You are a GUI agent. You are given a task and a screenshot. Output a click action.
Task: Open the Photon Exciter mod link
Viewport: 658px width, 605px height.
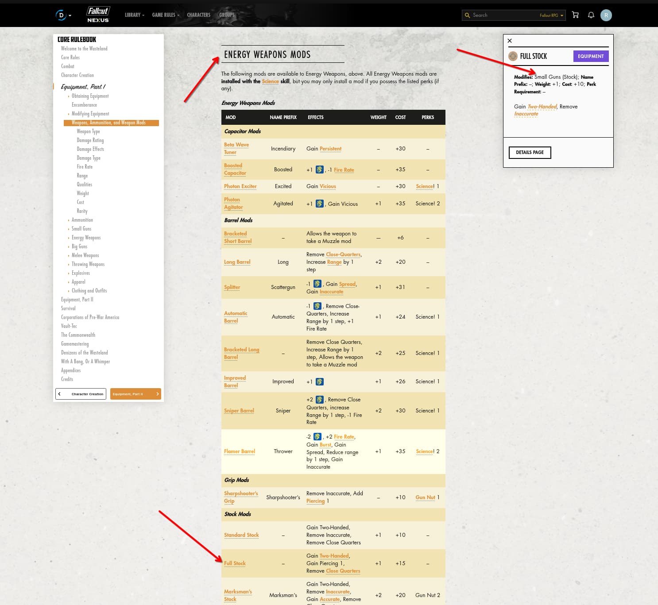[x=240, y=186]
